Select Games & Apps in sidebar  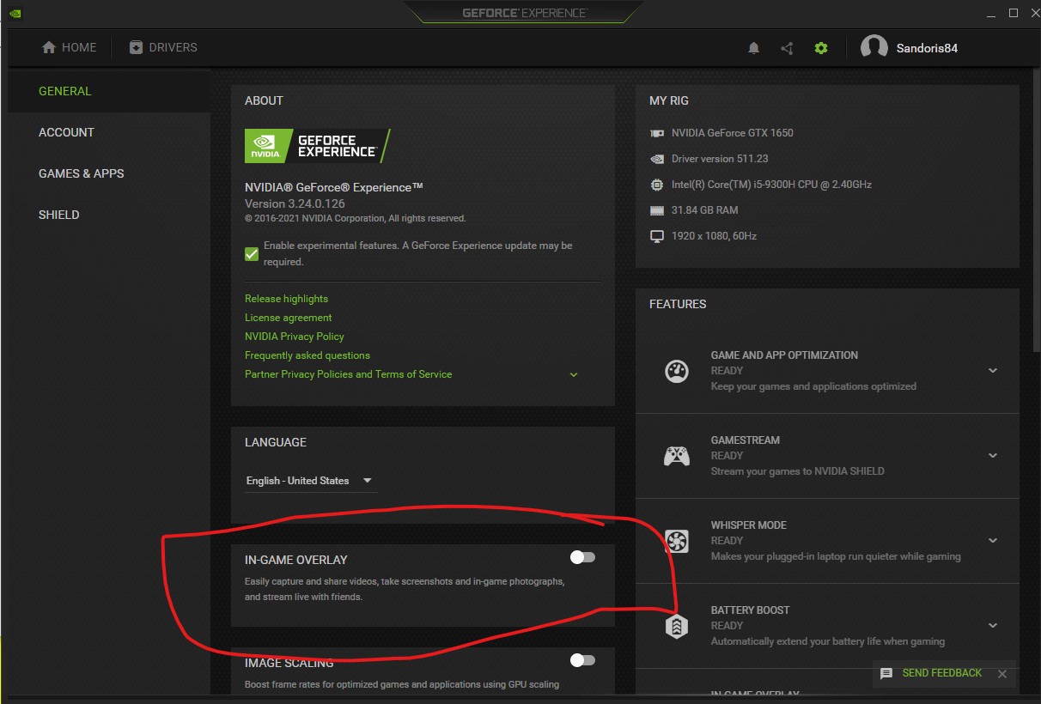click(x=82, y=173)
